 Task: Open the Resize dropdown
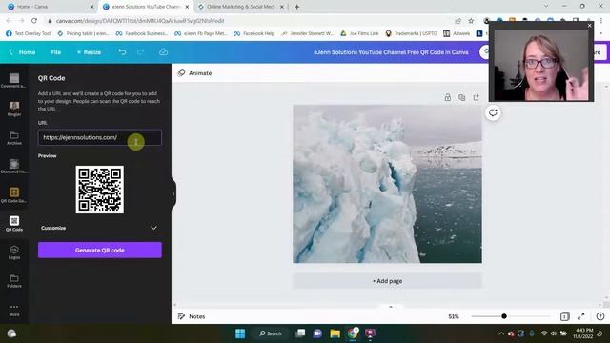pyautogui.click(x=89, y=52)
